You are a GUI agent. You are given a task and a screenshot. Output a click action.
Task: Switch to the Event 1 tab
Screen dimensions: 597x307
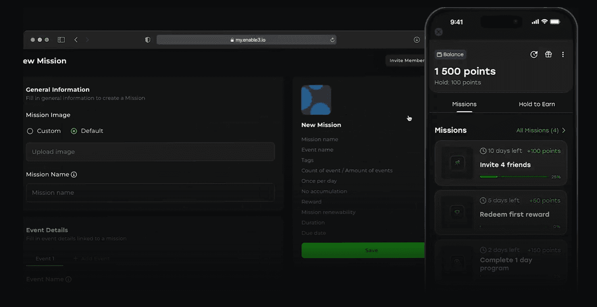click(45, 259)
